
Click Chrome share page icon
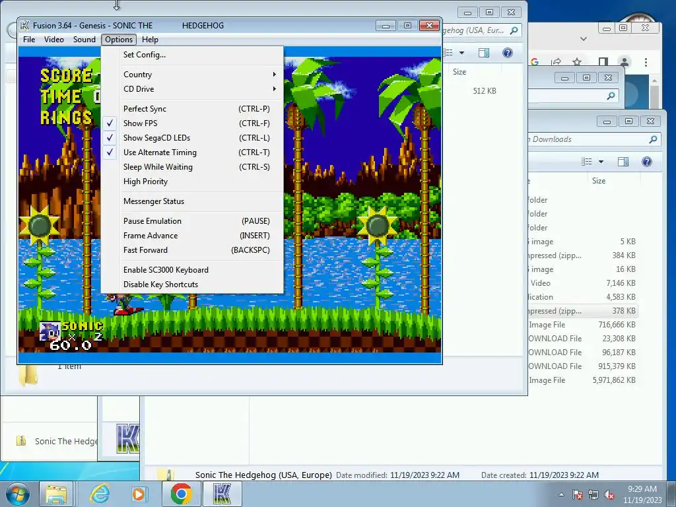point(556,62)
